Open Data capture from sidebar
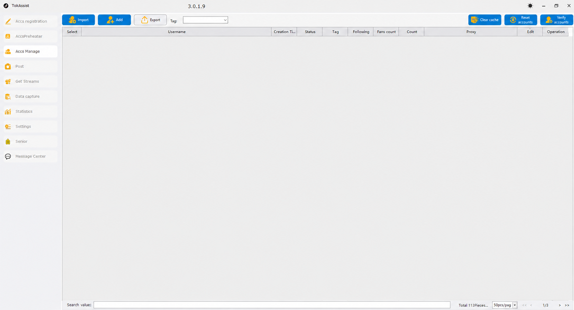This screenshot has height=310, width=574. click(x=31, y=97)
